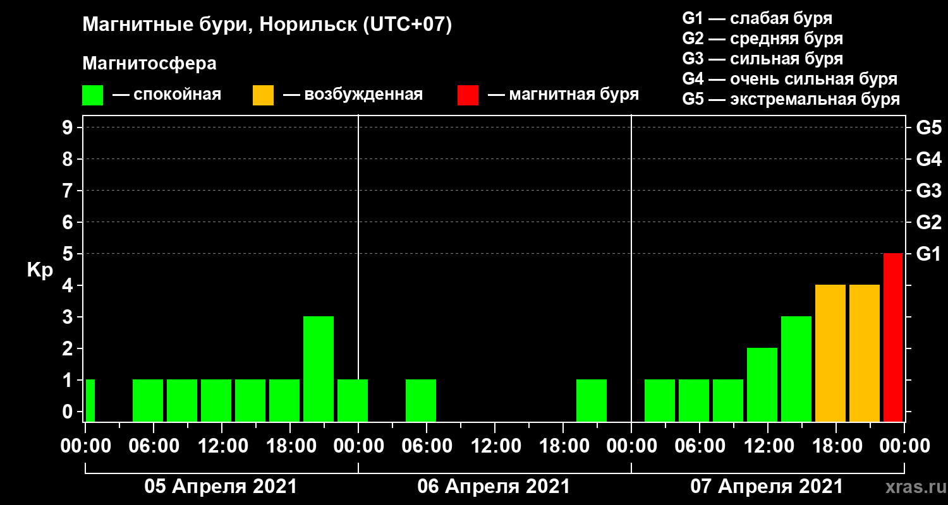Click the '— магнитная буря' legend label
948x505 pixels.
(563, 95)
